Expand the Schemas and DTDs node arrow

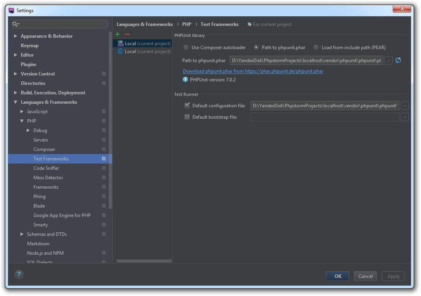(22, 234)
